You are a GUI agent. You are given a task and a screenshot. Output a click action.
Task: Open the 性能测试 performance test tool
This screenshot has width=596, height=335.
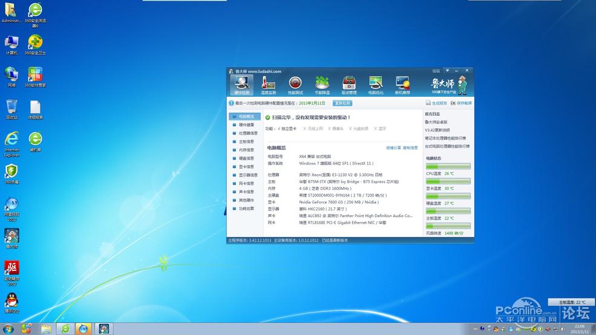(x=295, y=85)
